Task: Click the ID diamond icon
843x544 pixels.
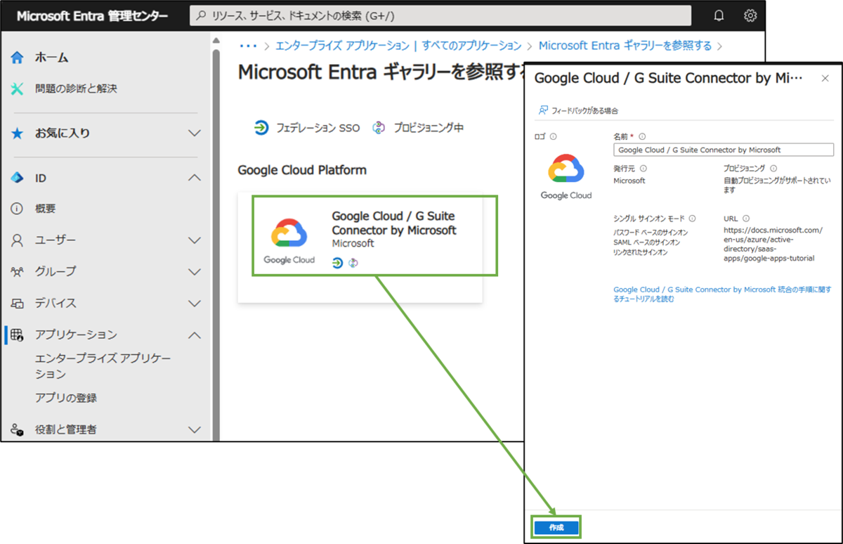Action: tap(18, 178)
